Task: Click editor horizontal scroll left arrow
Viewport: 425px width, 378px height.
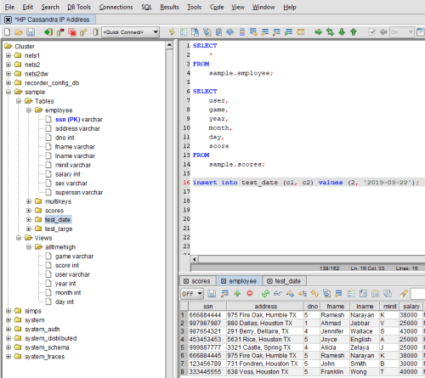Action: [x=195, y=259]
